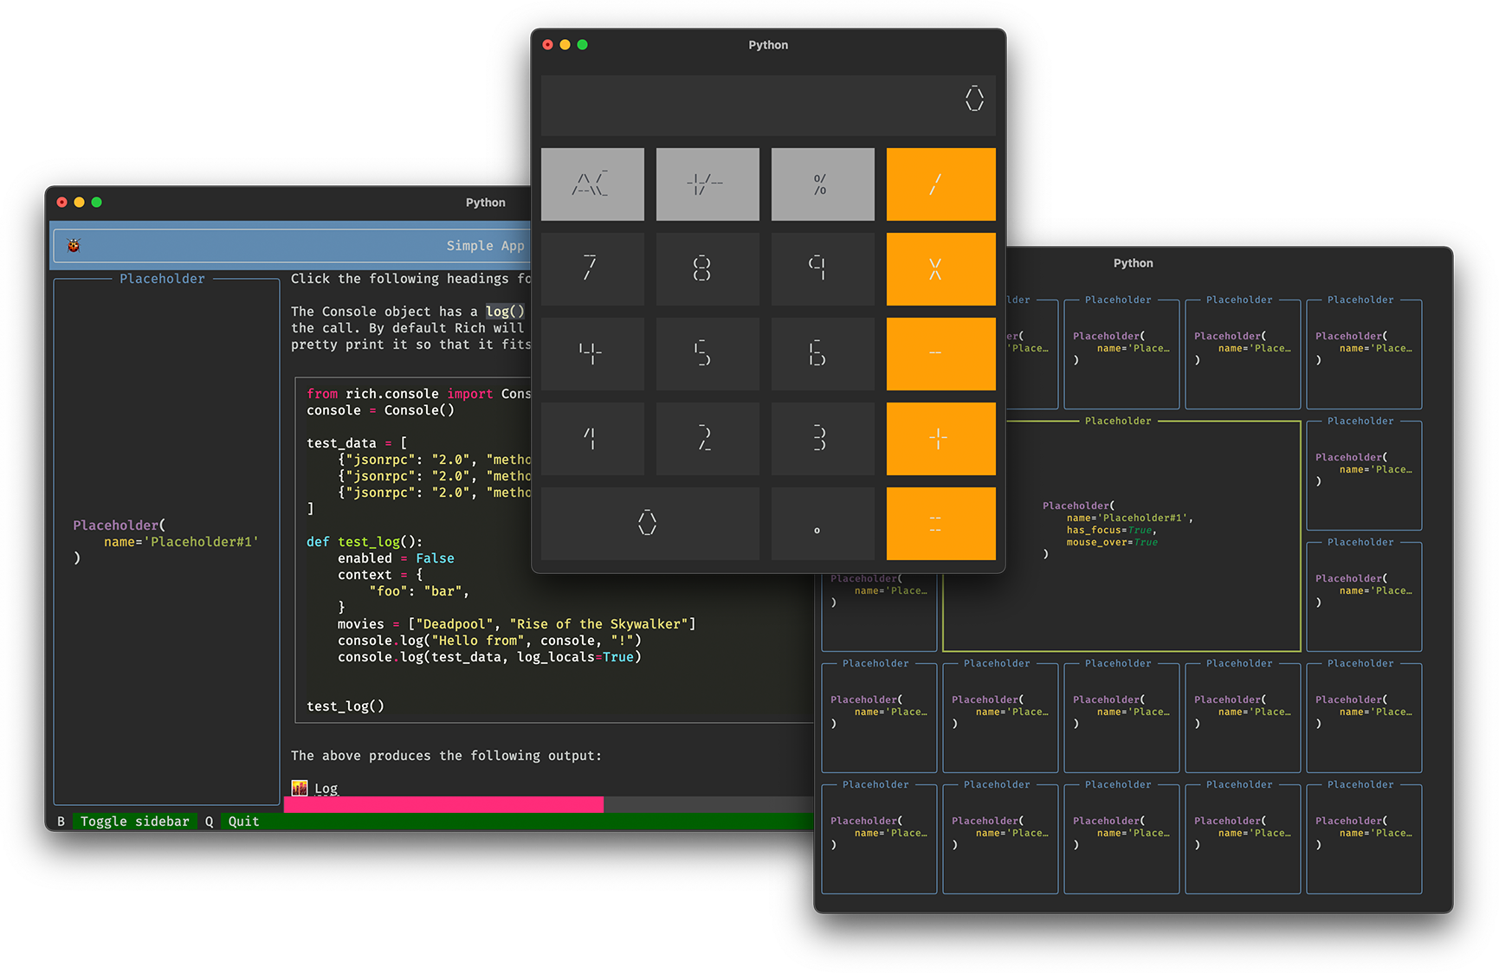Click the 6 key on the calculator
Image resolution: width=1499 pixels, height=973 pixels.
(823, 353)
